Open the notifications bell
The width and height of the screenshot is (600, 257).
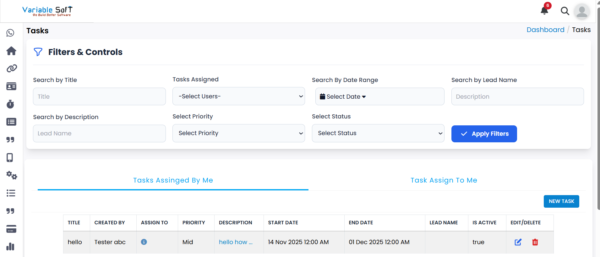(544, 11)
